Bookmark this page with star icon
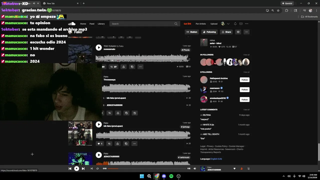Image resolution: width=320 pixels, height=180 pixels. point(278,10)
